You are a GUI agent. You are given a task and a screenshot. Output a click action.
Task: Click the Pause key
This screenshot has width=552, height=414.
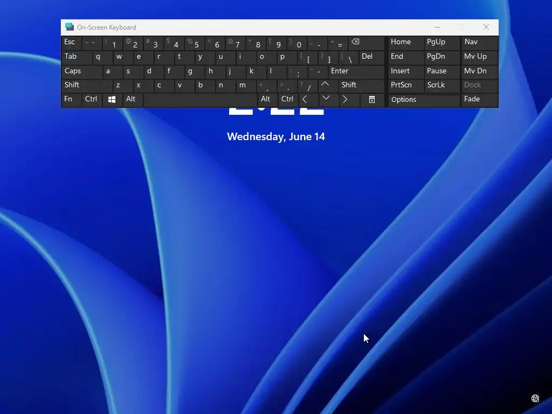click(441, 72)
